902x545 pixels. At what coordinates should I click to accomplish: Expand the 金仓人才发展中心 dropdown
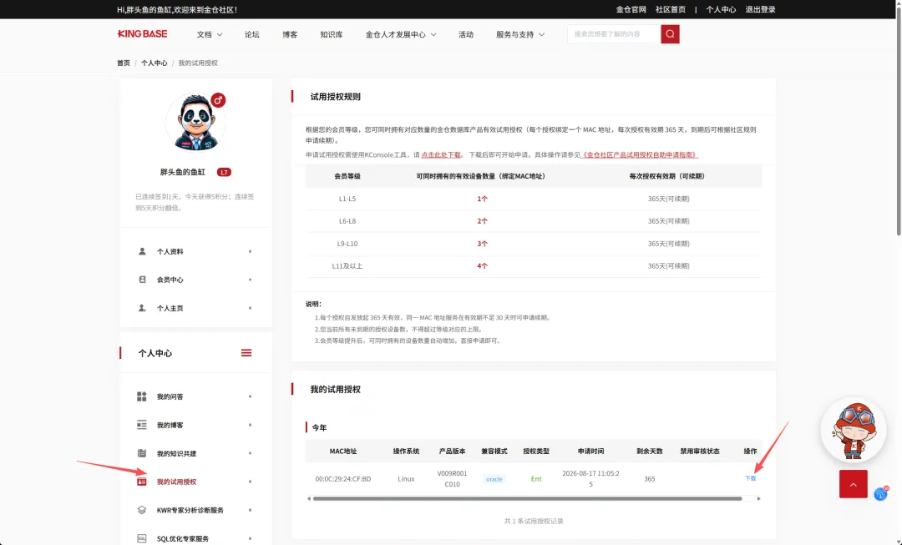click(401, 34)
